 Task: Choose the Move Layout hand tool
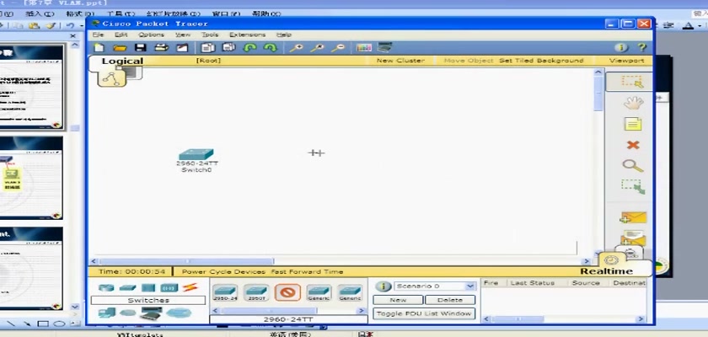coord(633,103)
